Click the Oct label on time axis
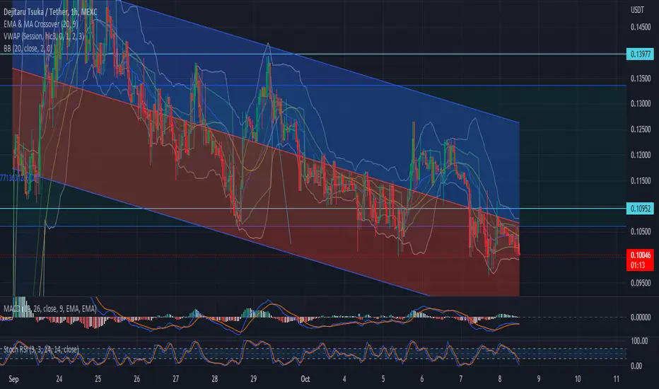The height and width of the screenshot is (389, 659). point(305,379)
